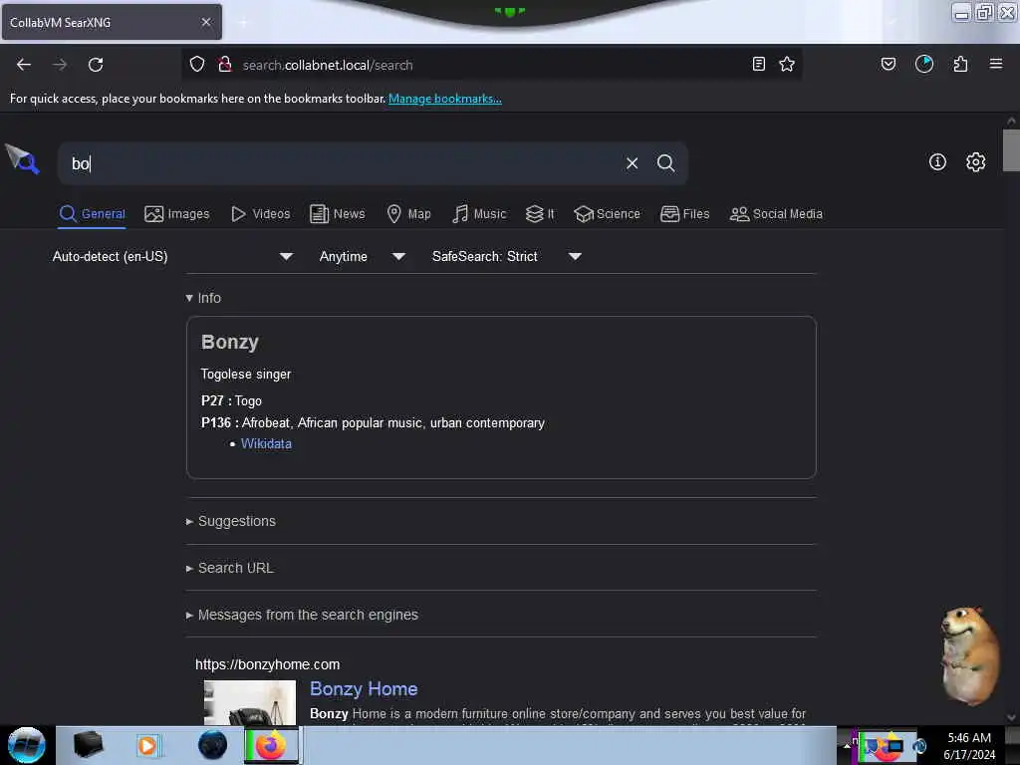The image size is (1020, 765).
Task: Open the black box taskbar application
Action: 88,745
